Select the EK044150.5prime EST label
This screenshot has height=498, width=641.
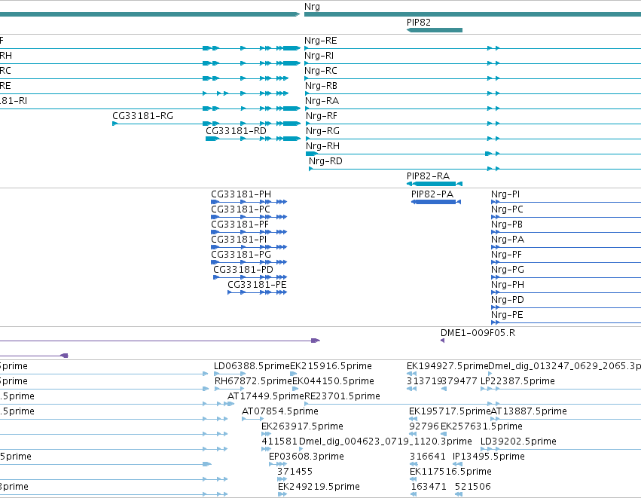click(x=333, y=381)
